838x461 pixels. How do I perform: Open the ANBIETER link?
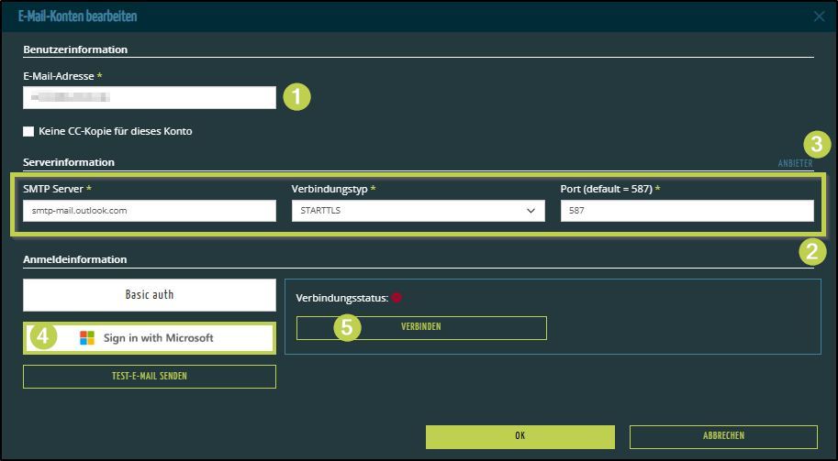pos(795,164)
